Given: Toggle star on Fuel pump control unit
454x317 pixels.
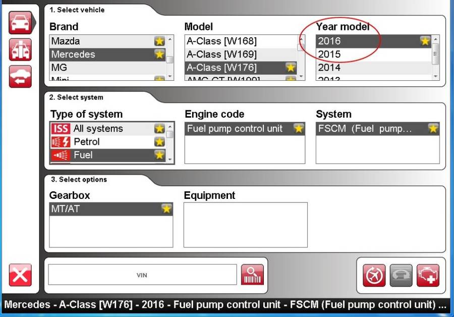Looking at the screenshot, I should tap(299, 128).
